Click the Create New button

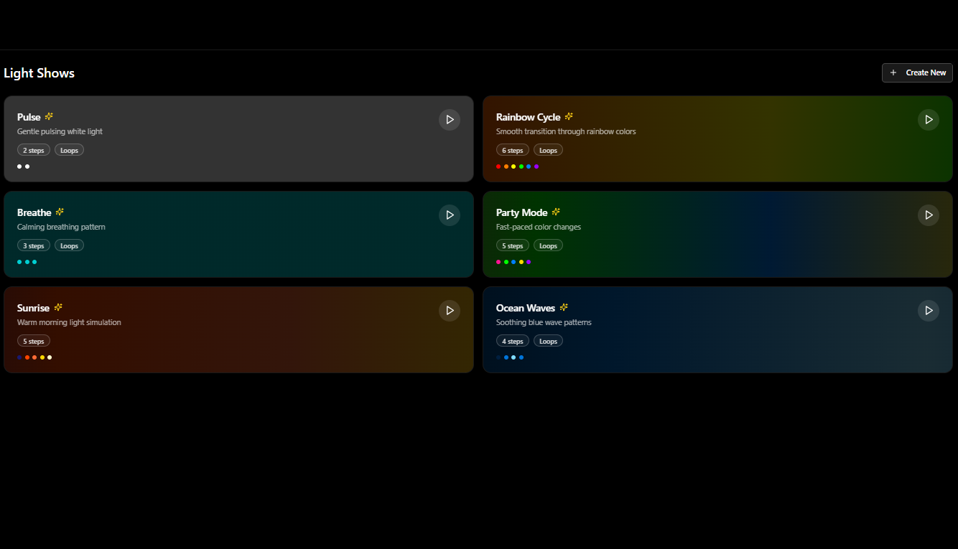pyautogui.click(x=917, y=72)
